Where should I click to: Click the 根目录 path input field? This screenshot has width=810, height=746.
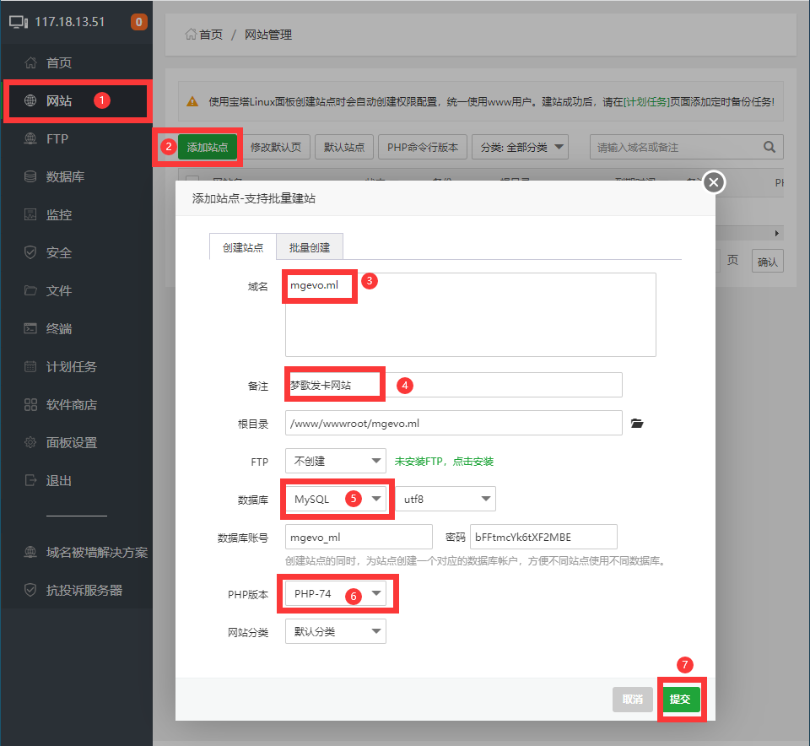(x=454, y=423)
